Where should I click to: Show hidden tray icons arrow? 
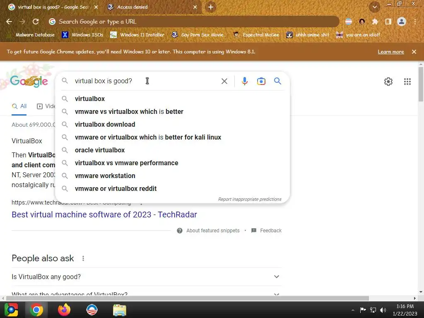353,310
